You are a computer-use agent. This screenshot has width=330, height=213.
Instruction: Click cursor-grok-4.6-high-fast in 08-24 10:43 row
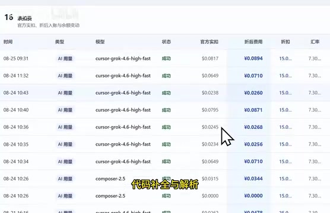click(x=123, y=93)
